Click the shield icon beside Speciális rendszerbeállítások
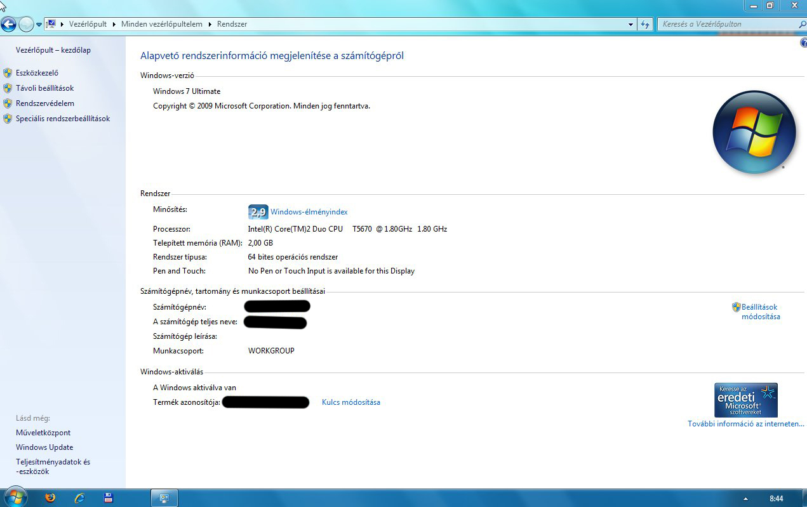 click(8, 119)
